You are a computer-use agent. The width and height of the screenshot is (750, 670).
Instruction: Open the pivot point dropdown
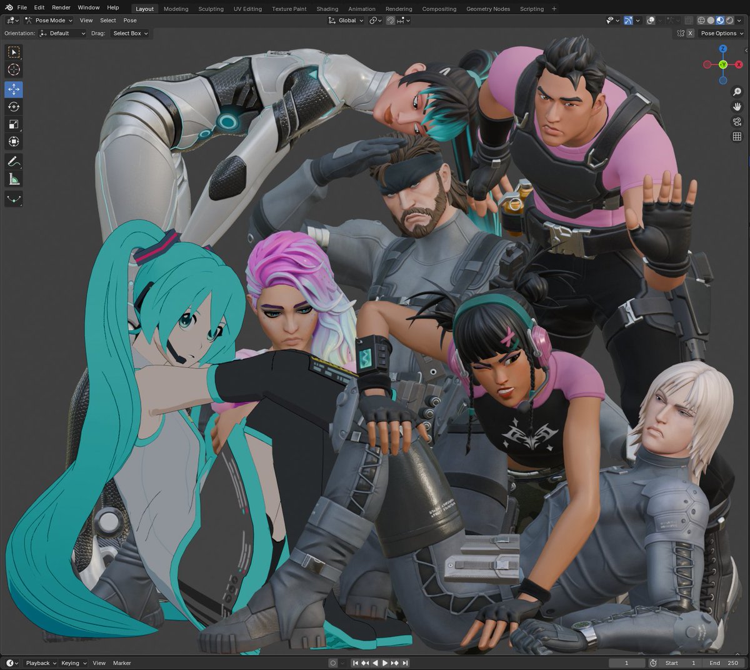[x=375, y=20]
